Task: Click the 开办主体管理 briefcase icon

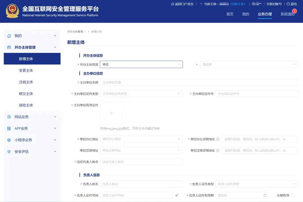Action: 9,47
